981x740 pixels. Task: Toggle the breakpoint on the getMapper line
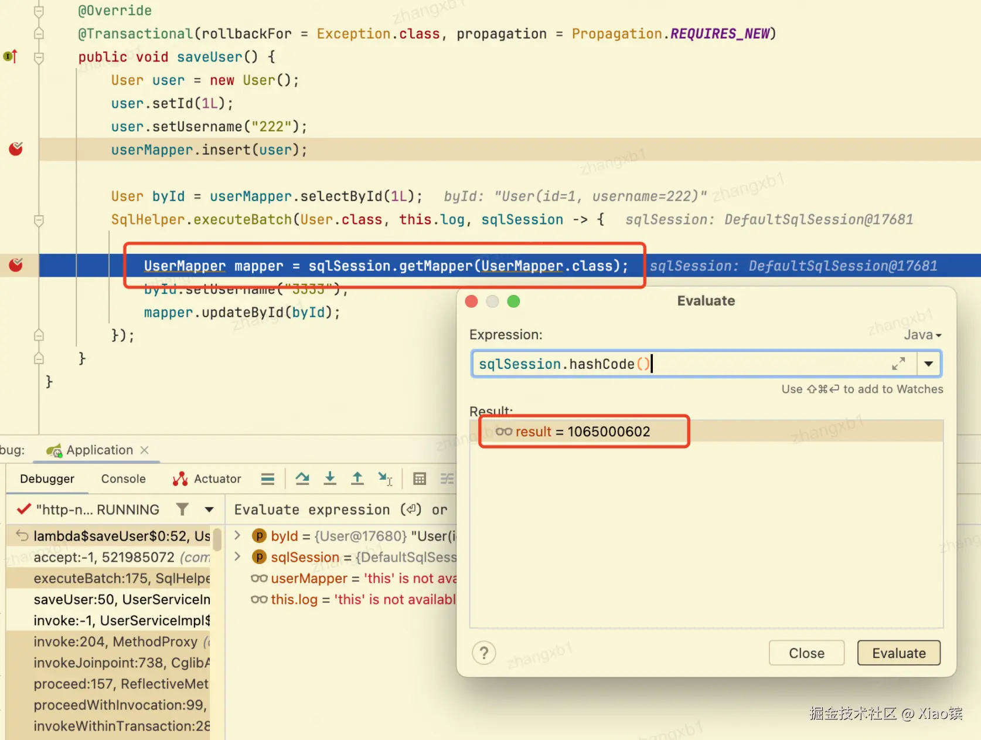[16, 265]
